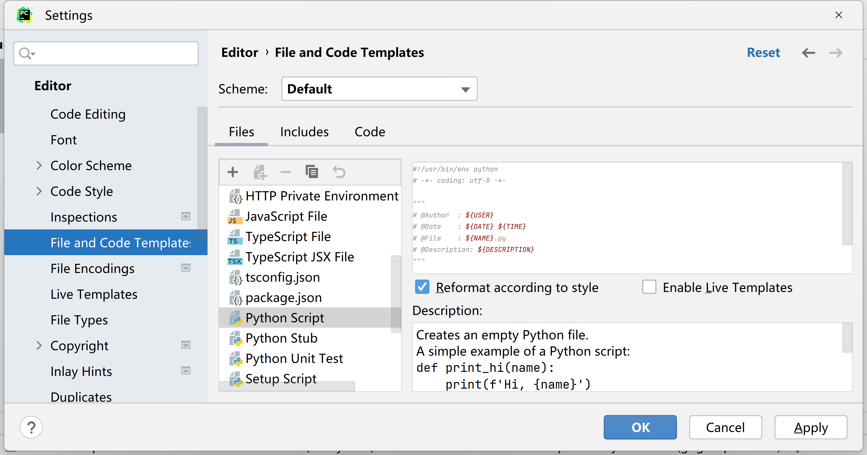Click the Copy Template icon

tap(312, 172)
